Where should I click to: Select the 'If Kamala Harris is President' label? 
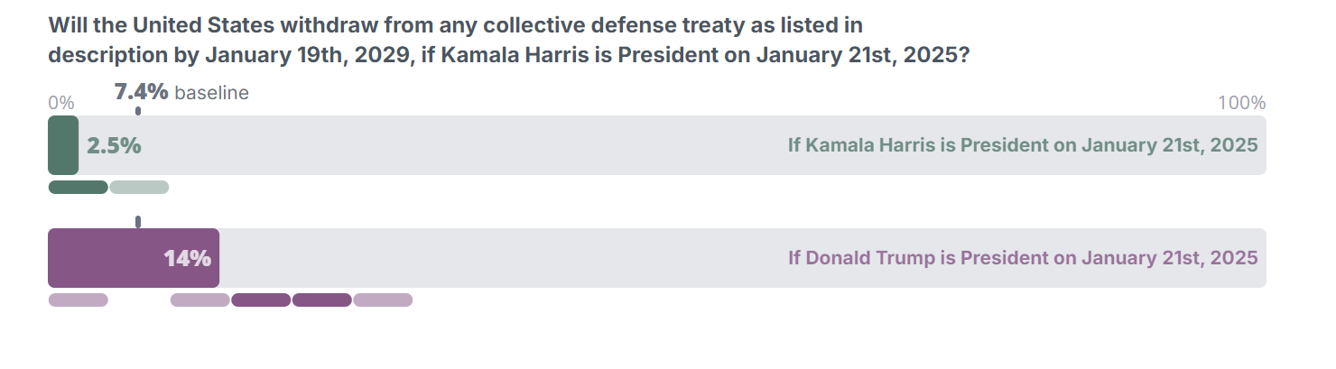[x=1022, y=145]
